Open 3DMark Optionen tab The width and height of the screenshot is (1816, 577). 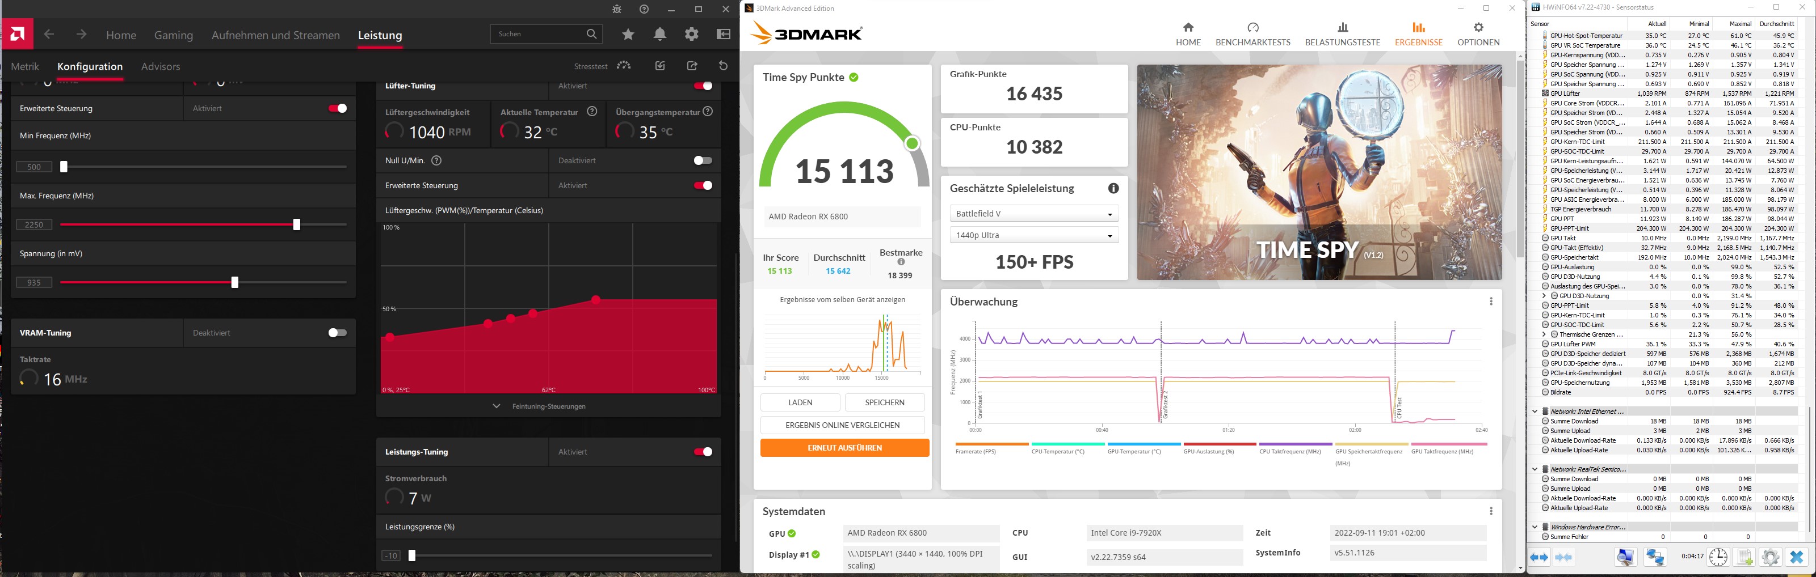tap(1478, 35)
